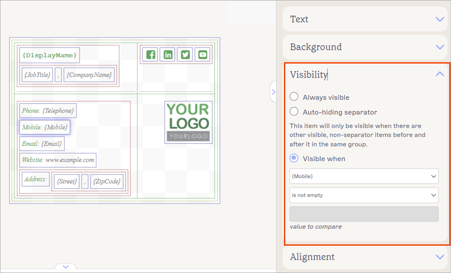Select the {ZipCode} element
This screenshot has width=451, height=273.
tap(107, 181)
